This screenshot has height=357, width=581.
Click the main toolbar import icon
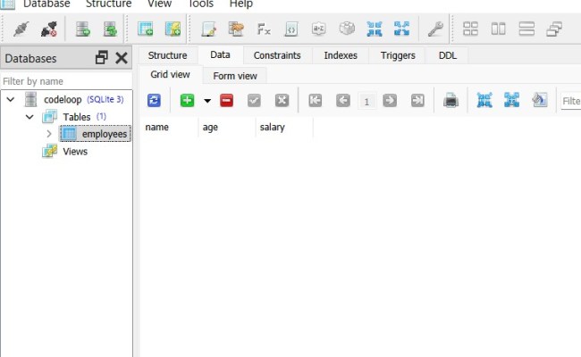[375, 29]
